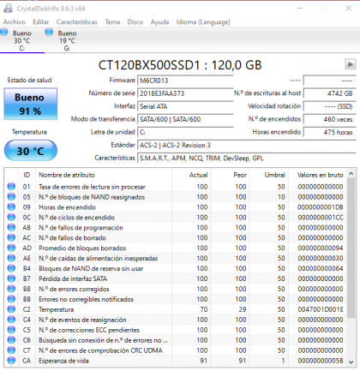Click the Interfaz field Serial ATA

[x=185, y=106]
